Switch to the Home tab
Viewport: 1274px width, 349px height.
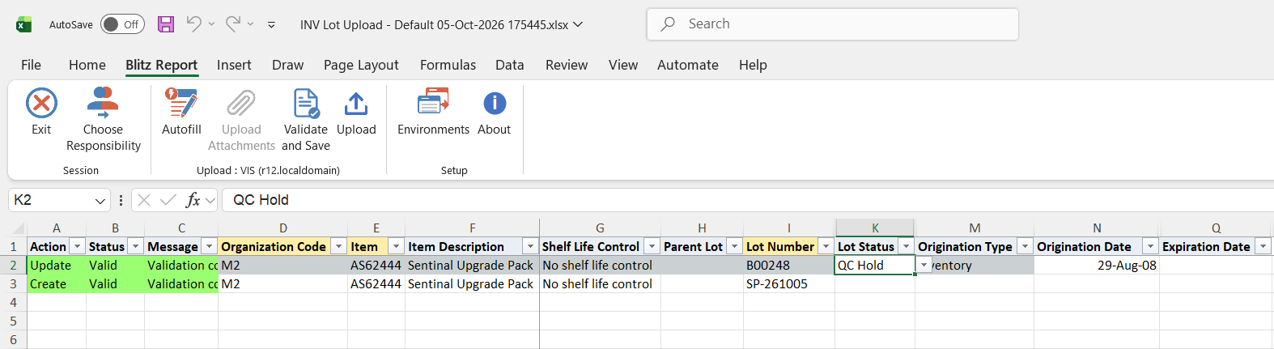tap(87, 65)
